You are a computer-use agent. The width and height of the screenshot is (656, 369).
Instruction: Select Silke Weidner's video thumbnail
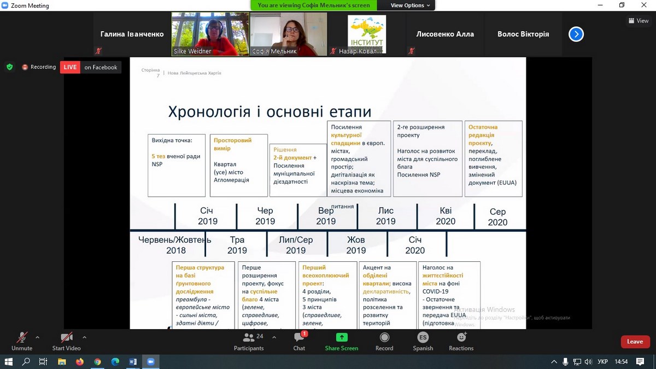pos(210,34)
